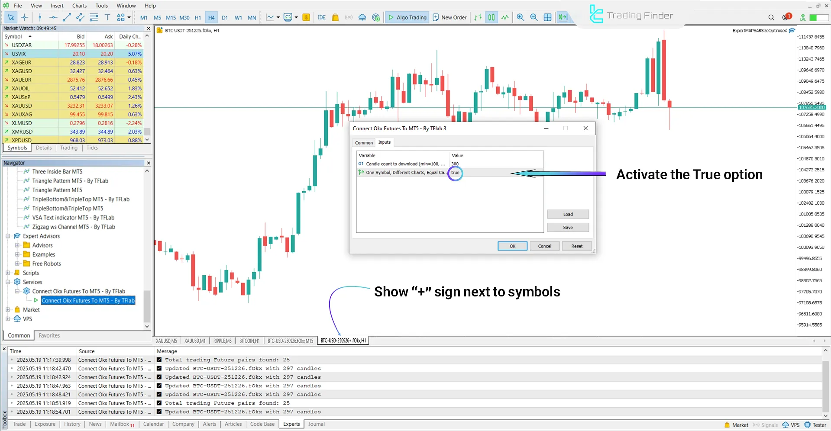
Task: Switch chart to candlestick display
Action: click(x=491, y=17)
